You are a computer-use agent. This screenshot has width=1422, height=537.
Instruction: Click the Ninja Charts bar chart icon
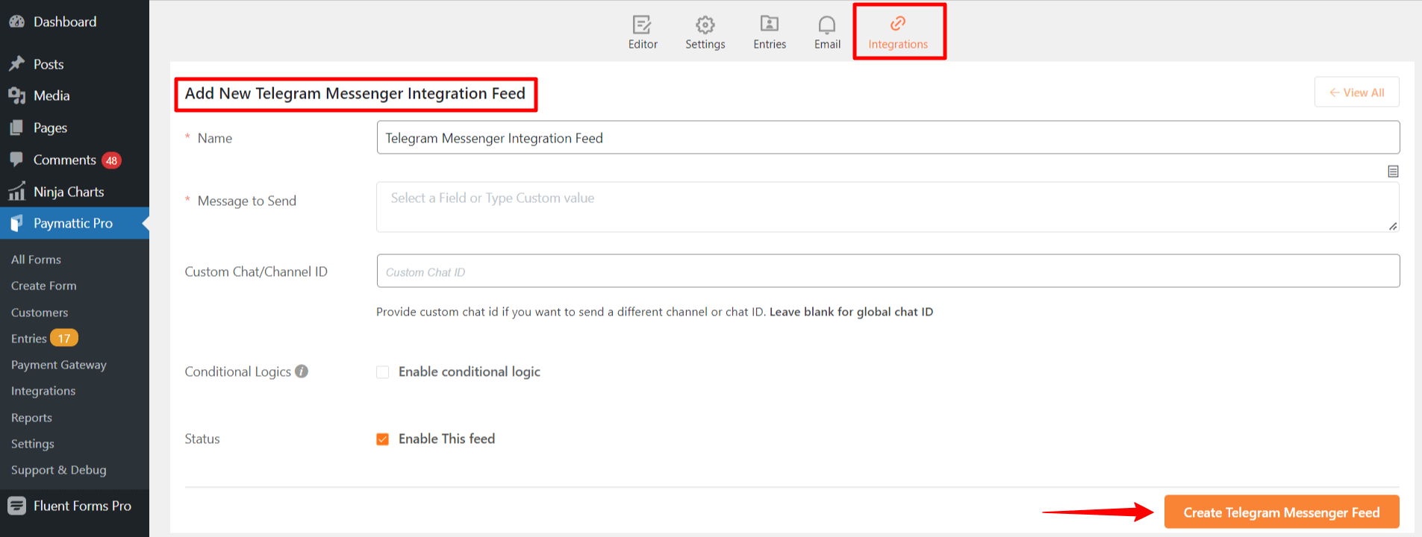click(16, 192)
